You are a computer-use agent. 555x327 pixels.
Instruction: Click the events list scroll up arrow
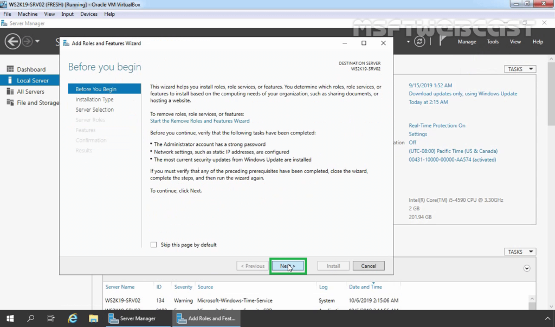pyautogui.click(x=532, y=299)
